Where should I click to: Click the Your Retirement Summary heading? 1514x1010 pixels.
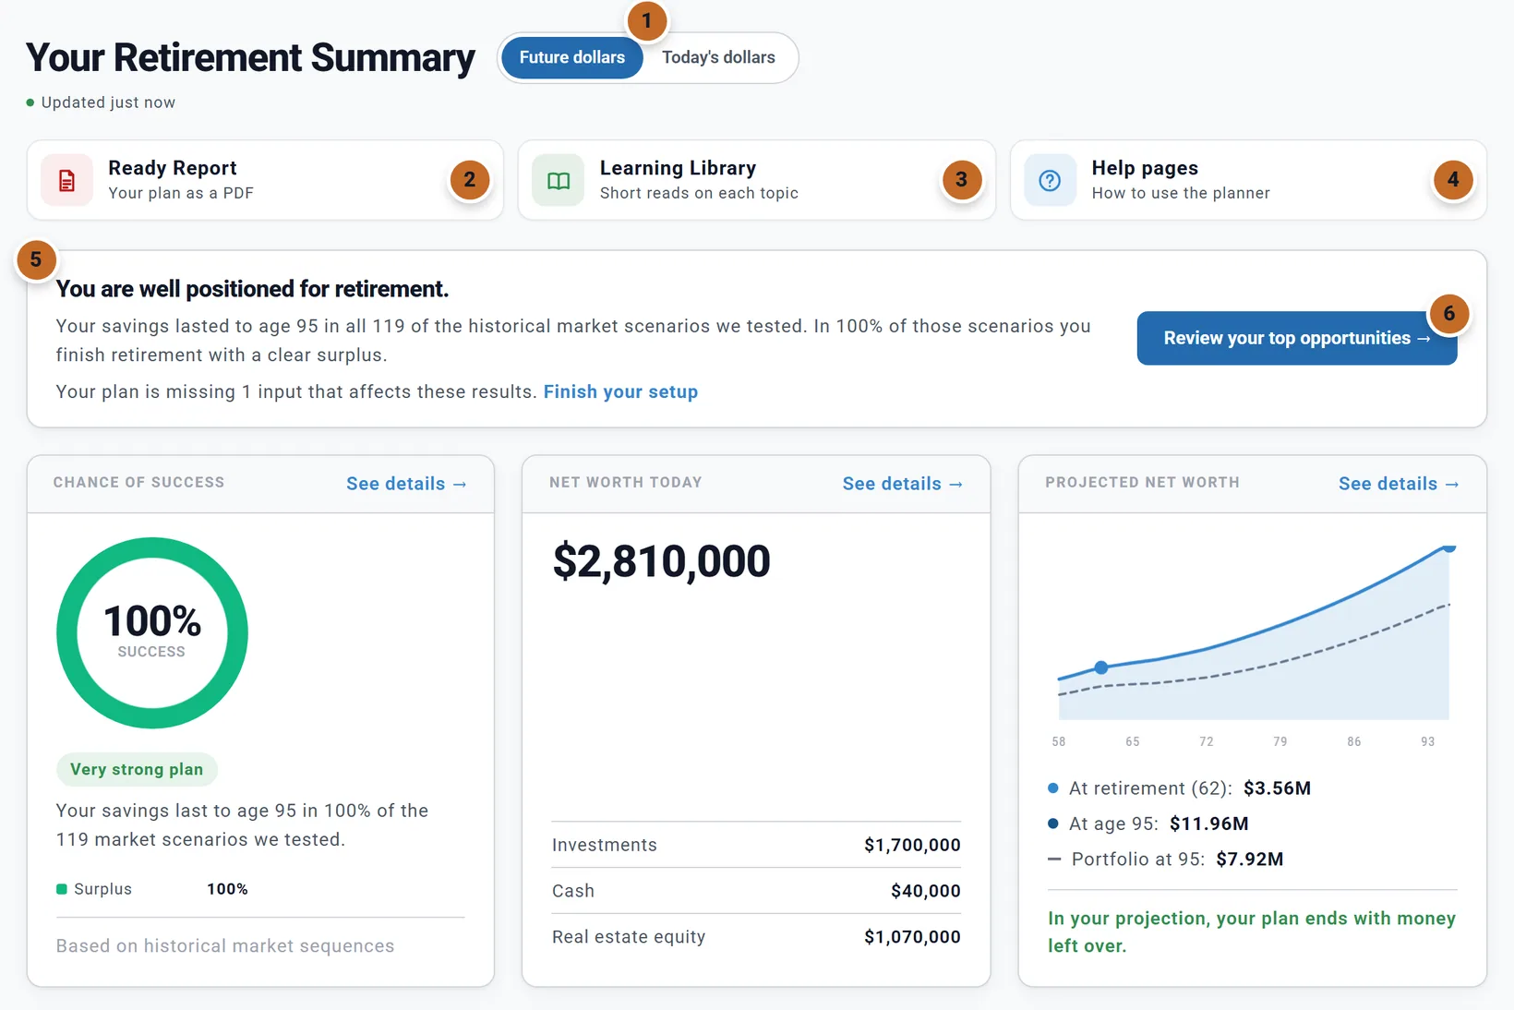click(250, 57)
